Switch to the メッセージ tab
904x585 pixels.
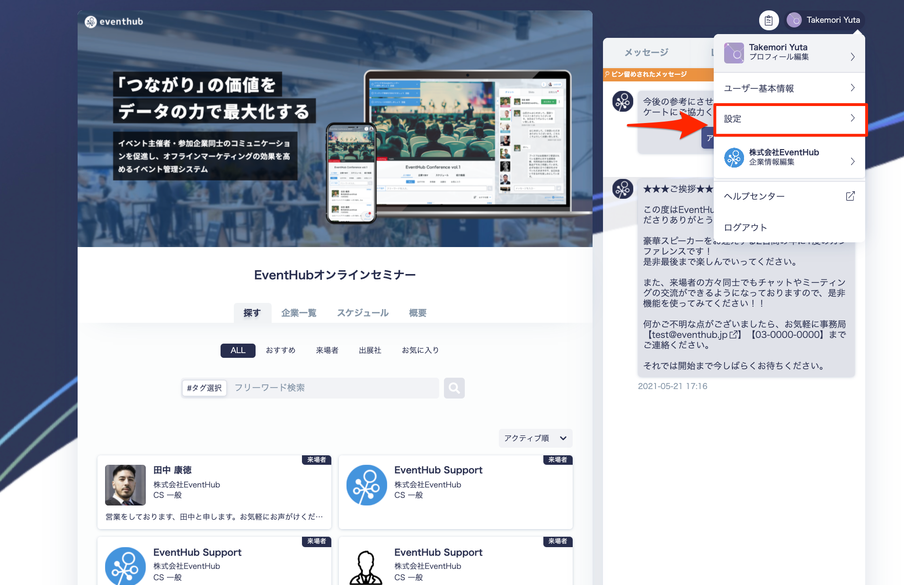[646, 52]
